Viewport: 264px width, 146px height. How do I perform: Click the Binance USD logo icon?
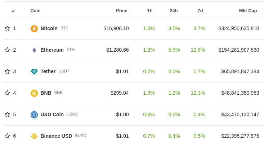(x=34, y=136)
